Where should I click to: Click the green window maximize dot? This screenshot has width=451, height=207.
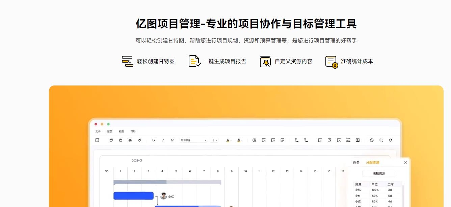tap(108, 124)
